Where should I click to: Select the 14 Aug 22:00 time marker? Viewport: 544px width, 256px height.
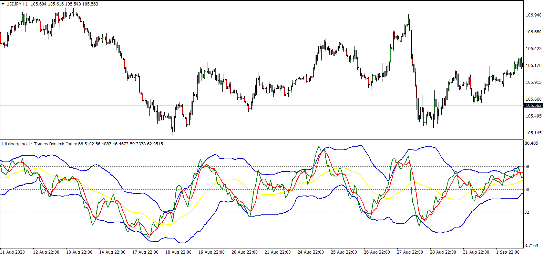click(x=112, y=252)
